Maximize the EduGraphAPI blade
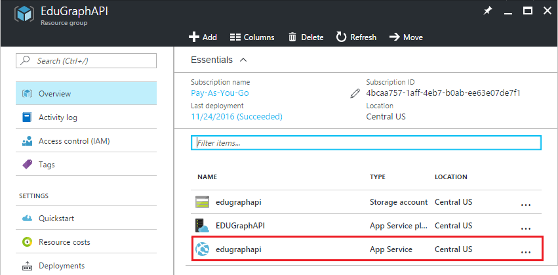The height and width of the screenshot is (275, 558). [x=528, y=11]
